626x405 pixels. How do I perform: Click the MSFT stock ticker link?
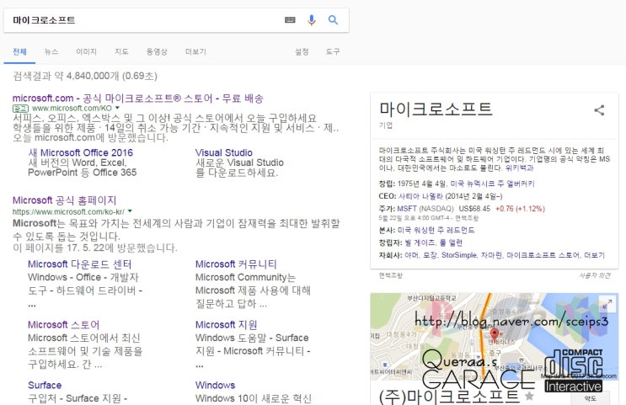coord(407,208)
